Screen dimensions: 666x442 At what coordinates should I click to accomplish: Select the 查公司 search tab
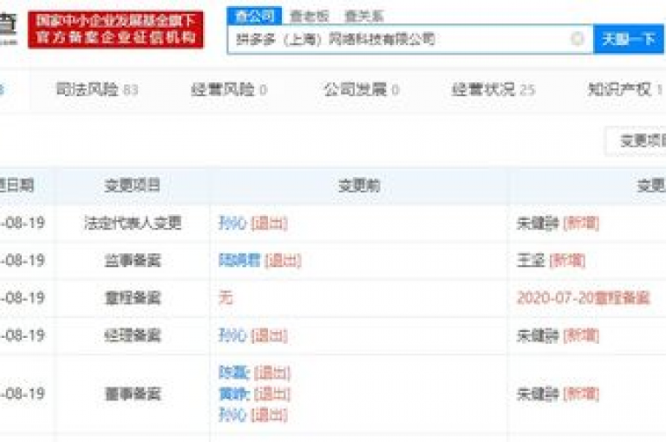click(254, 16)
